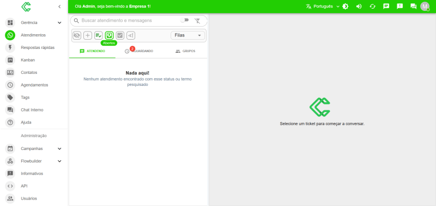
Task: Go to Informativos label
Action: 32,173
